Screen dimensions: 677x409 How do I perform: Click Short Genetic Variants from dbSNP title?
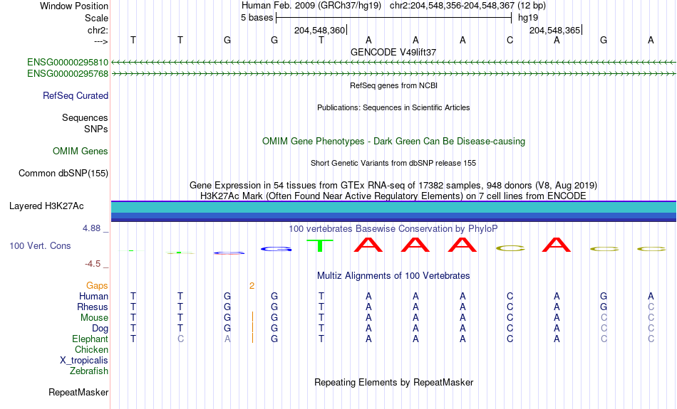click(x=393, y=164)
